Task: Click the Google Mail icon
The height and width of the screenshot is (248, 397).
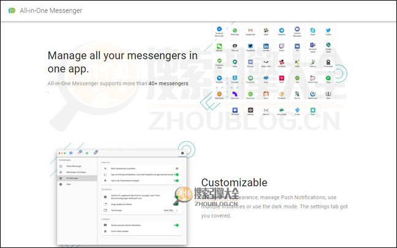Action: [x=251, y=30]
